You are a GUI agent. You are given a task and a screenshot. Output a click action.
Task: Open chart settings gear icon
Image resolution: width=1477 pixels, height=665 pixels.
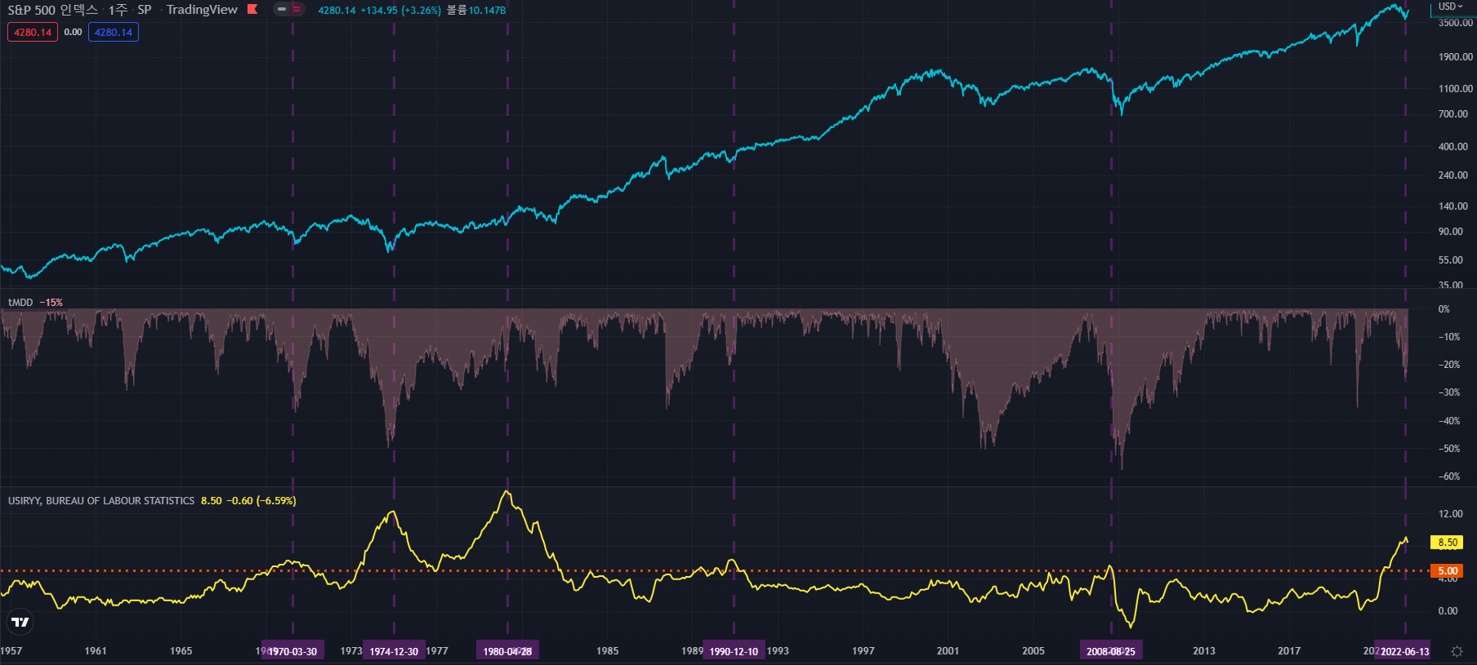tap(1457, 651)
